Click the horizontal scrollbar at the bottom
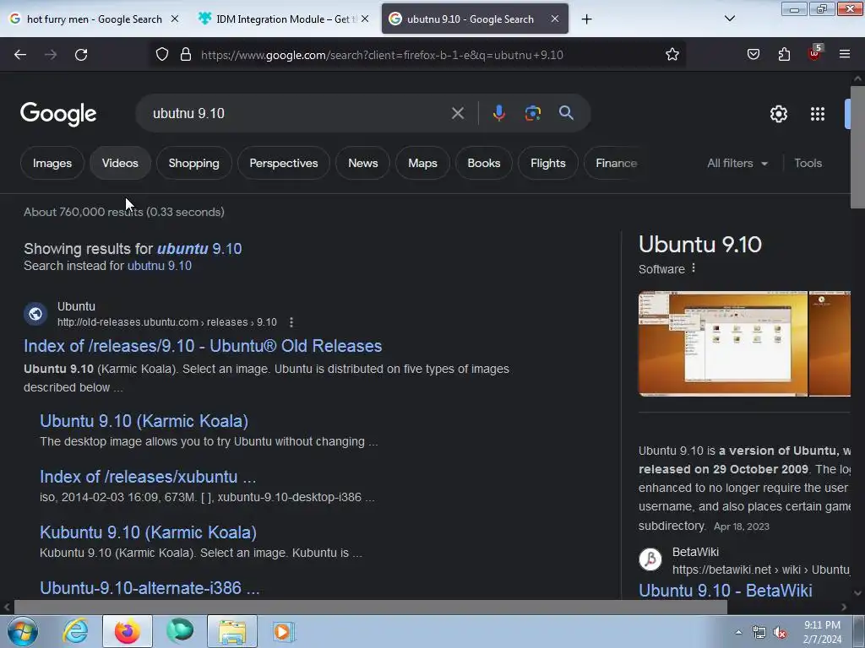865x648 pixels. pyautogui.click(x=370, y=607)
